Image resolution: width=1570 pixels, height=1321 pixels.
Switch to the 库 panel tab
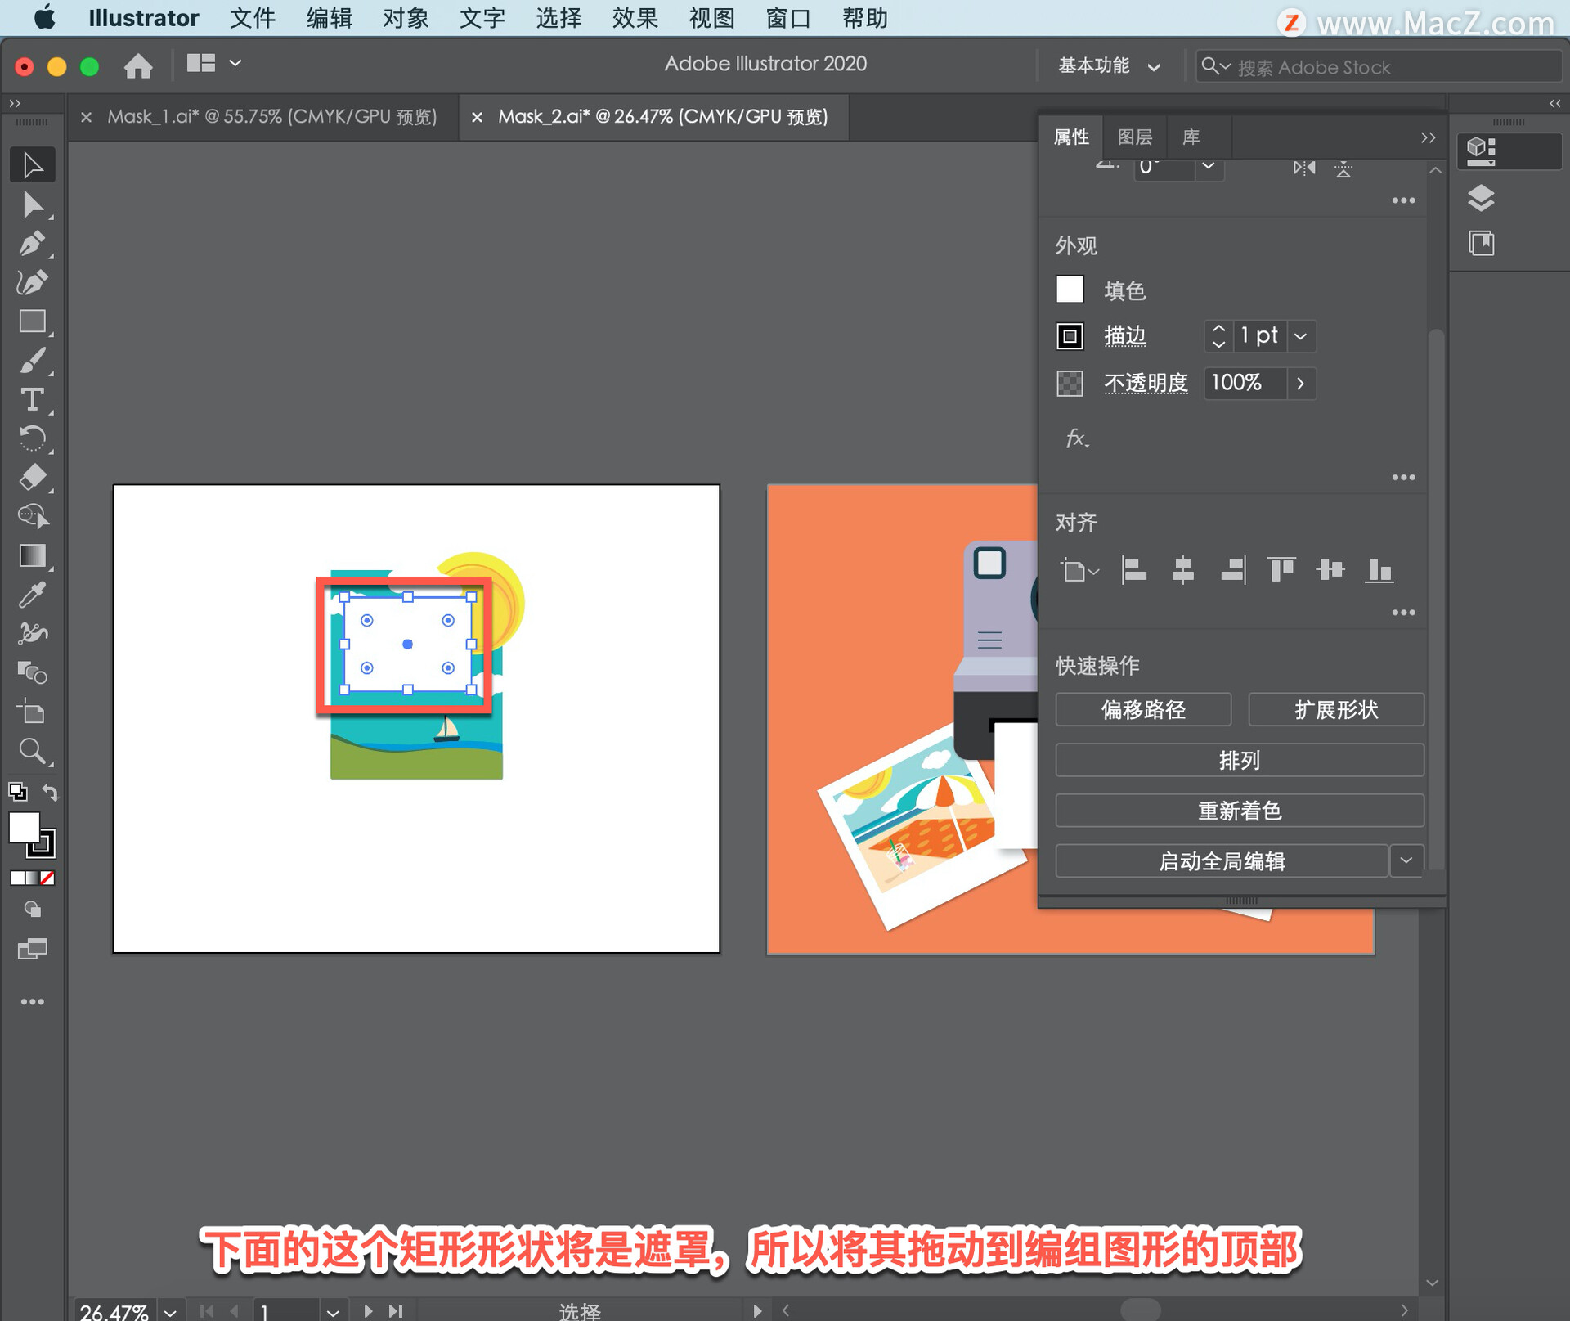pos(1191,137)
